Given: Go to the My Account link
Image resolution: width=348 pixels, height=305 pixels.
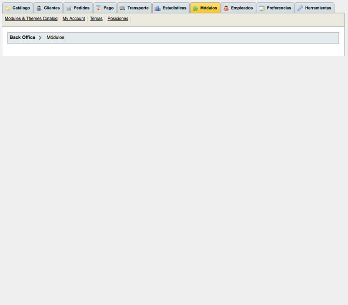Looking at the screenshot, I should click(x=74, y=19).
